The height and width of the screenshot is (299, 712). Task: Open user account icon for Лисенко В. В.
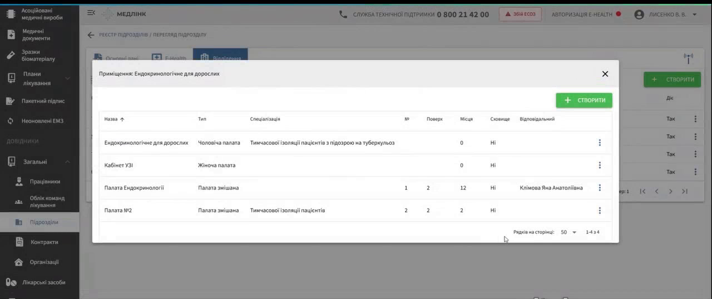click(x=639, y=14)
